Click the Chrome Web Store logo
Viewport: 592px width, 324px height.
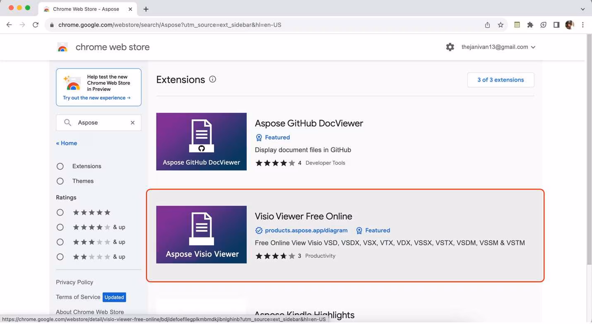[x=63, y=47]
